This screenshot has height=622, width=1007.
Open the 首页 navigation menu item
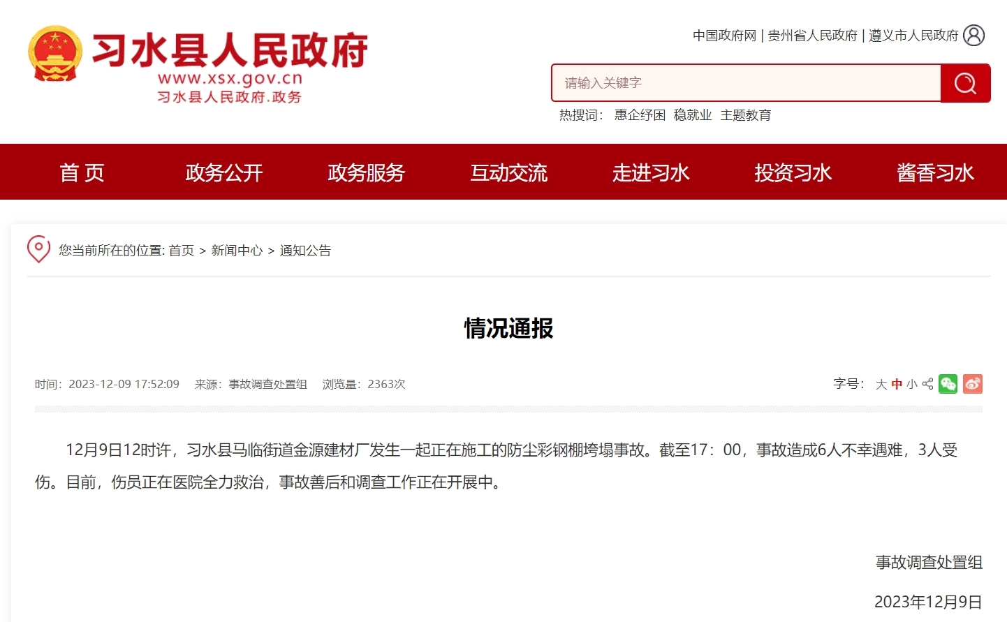(x=82, y=172)
